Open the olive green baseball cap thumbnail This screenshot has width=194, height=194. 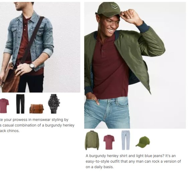tap(142, 142)
